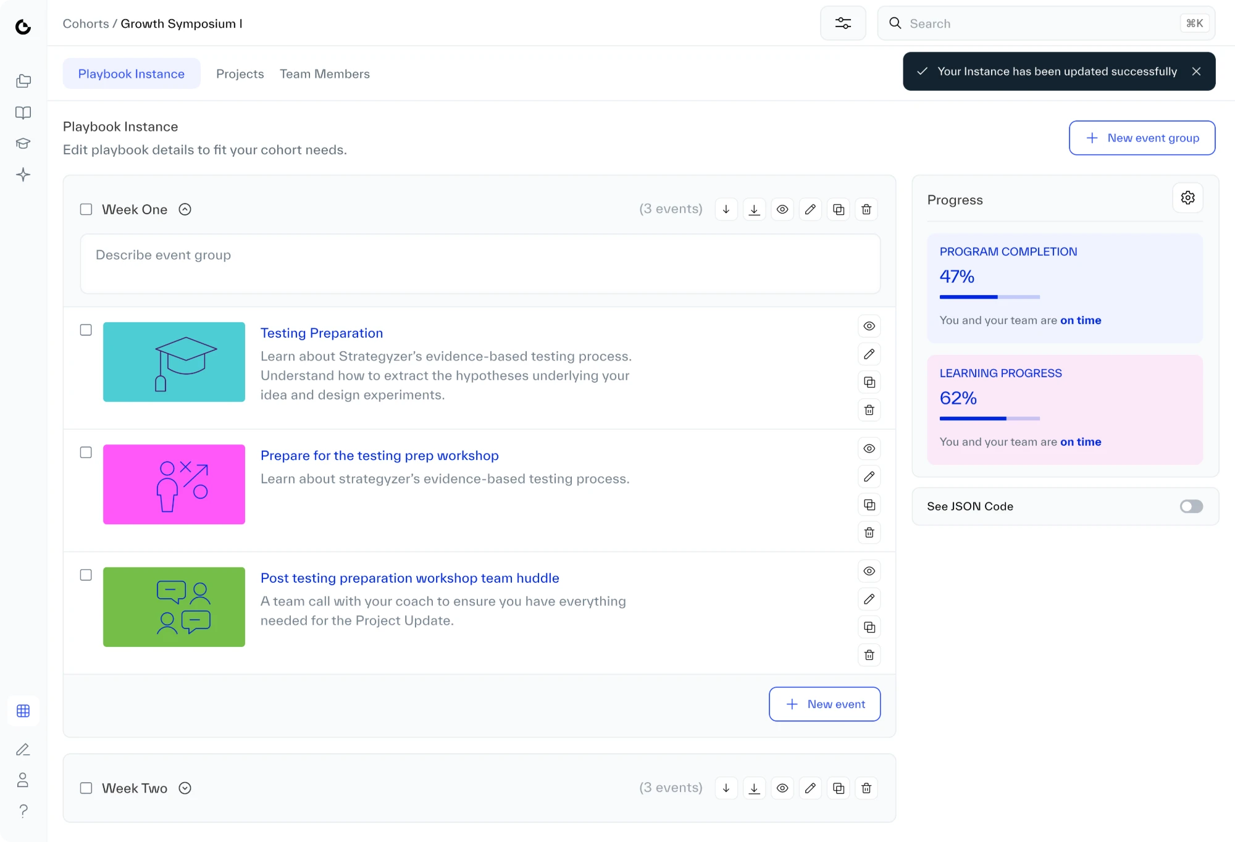Toggle visibility of Testing Preparation event

point(869,326)
